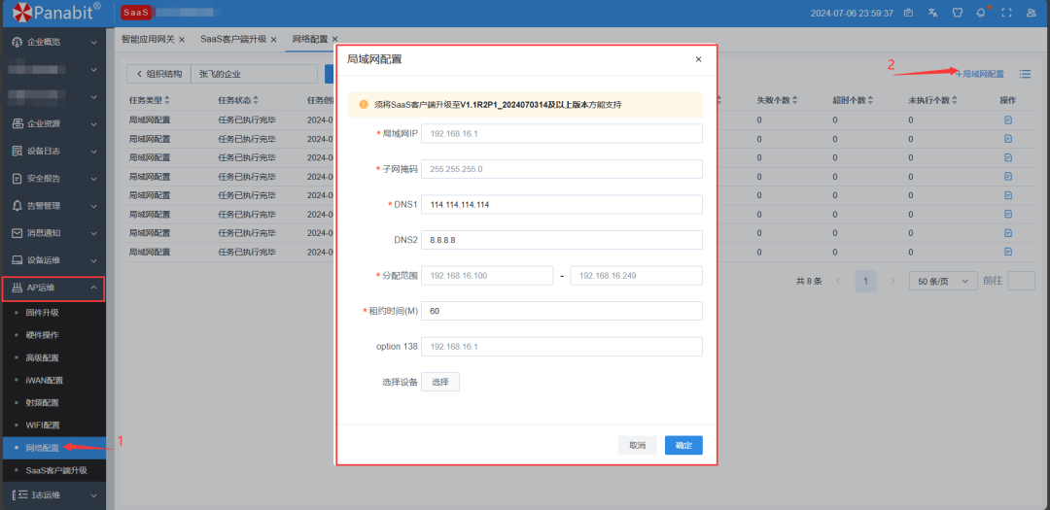
Task: Expand the 安全报告 menu chevron
Action: [93, 179]
